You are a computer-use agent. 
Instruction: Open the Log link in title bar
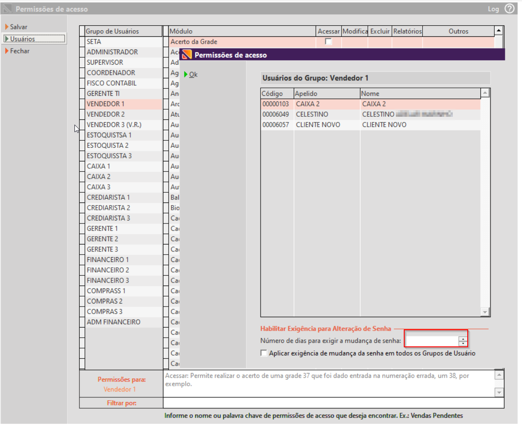[x=493, y=9]
